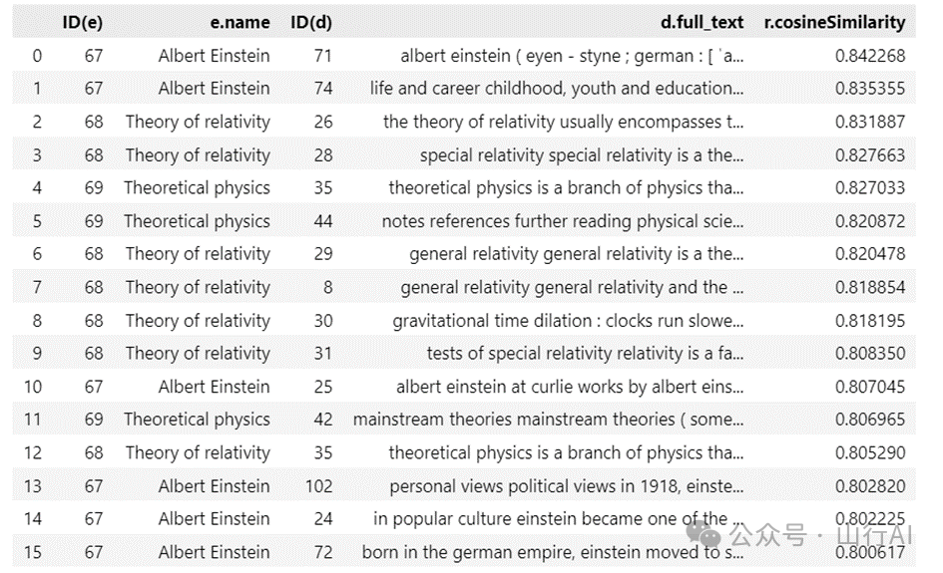943x573 pixels.
Task: Select the similarity value 0.800617
Action: 870,552
